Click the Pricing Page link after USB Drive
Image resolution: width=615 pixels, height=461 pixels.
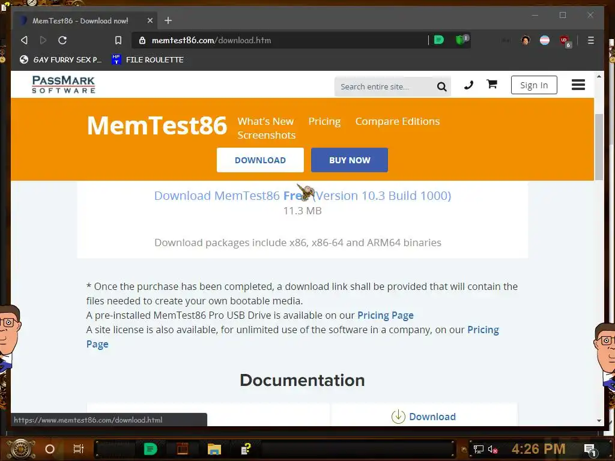click(x=385, y=315)
